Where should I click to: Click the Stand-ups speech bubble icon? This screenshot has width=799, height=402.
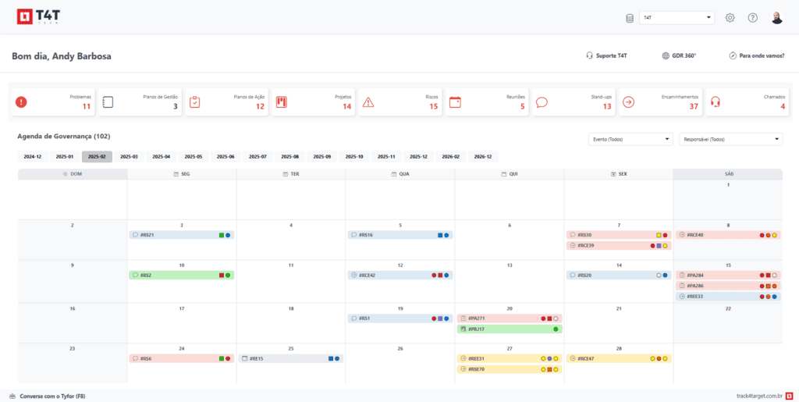click(x=542, y=102)
